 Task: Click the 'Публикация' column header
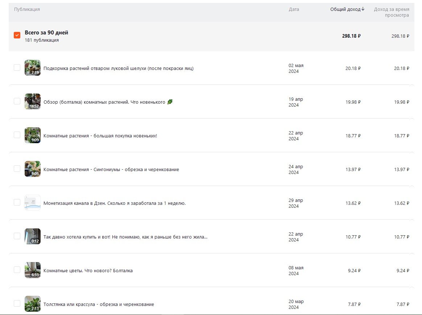27,9
